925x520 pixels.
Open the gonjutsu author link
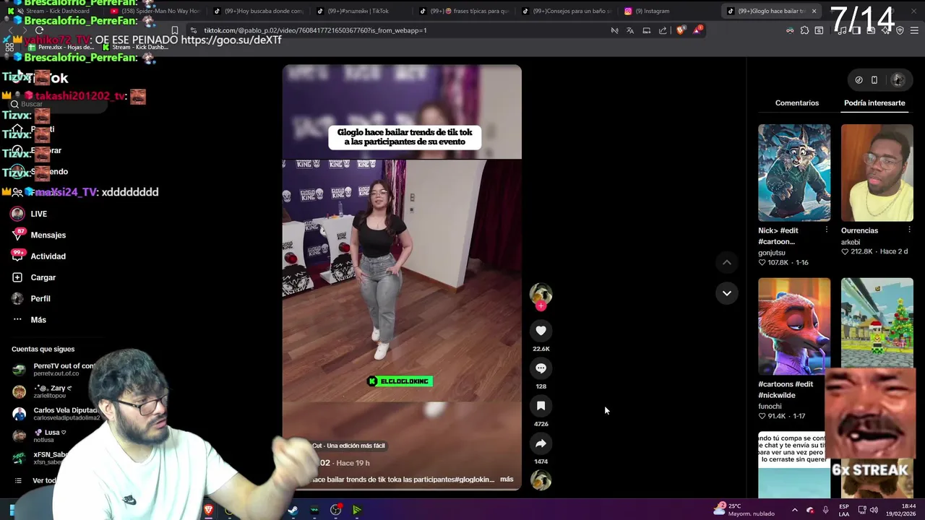(771, 253)
